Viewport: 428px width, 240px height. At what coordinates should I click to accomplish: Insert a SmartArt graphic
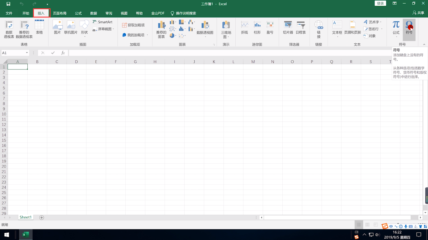[103, 22]
